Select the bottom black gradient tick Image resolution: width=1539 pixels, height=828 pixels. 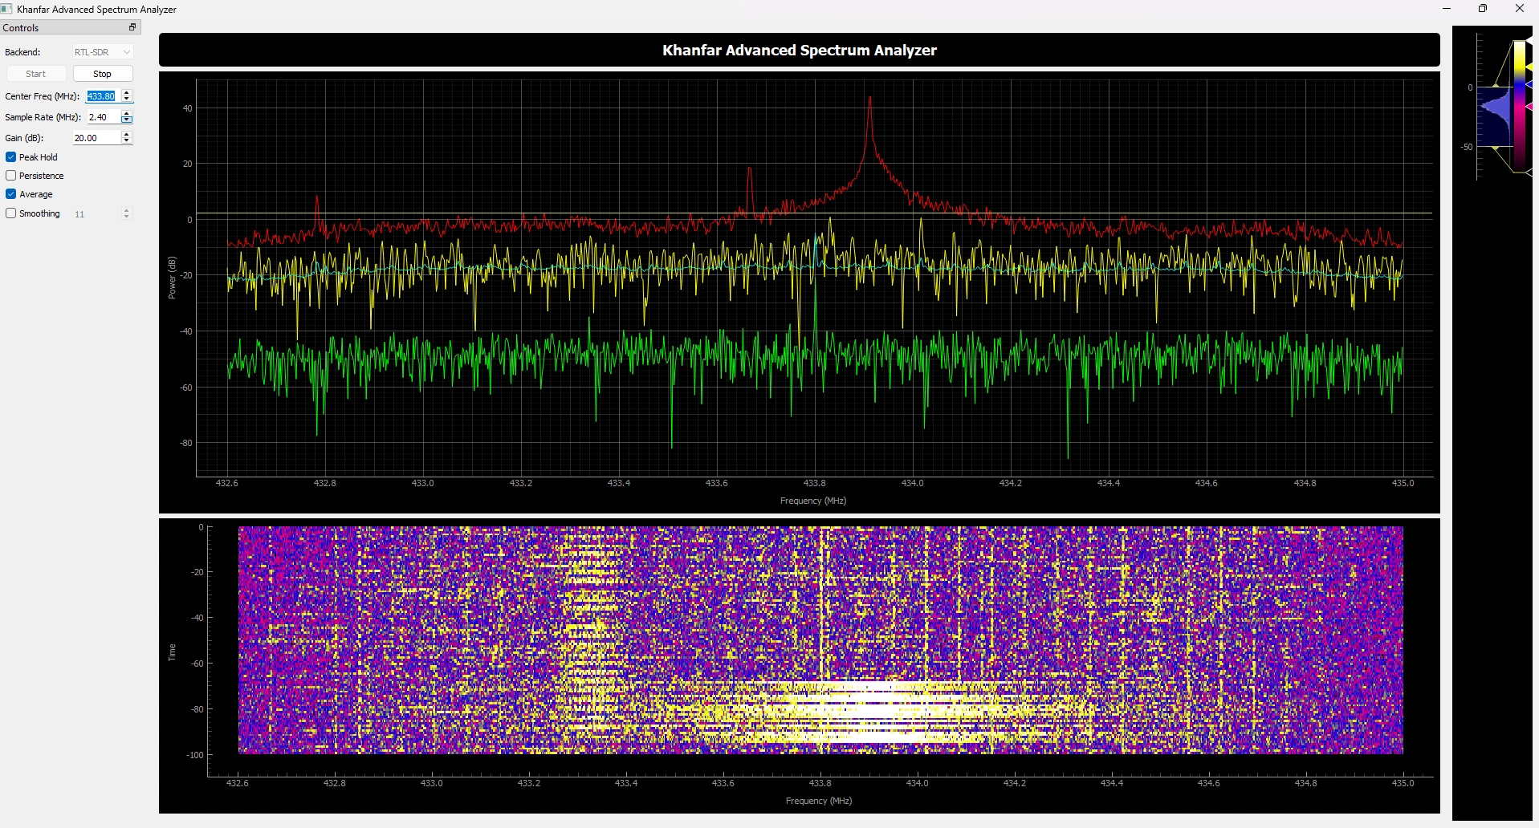click(x=1529, y=172)
